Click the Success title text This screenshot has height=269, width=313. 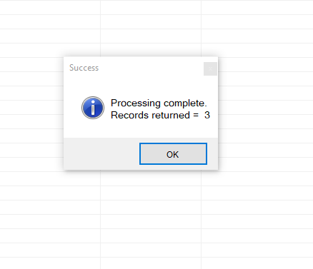[x=84, y=68]
